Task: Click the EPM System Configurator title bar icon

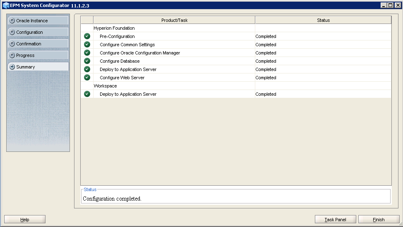Action: [x=6, y=5]
